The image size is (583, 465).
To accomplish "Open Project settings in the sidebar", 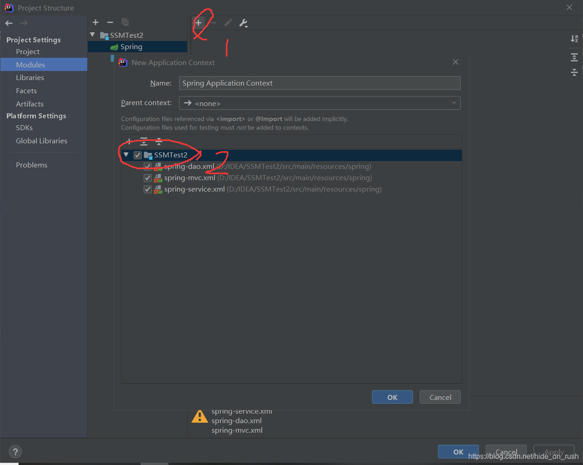I will coord(28,52).
